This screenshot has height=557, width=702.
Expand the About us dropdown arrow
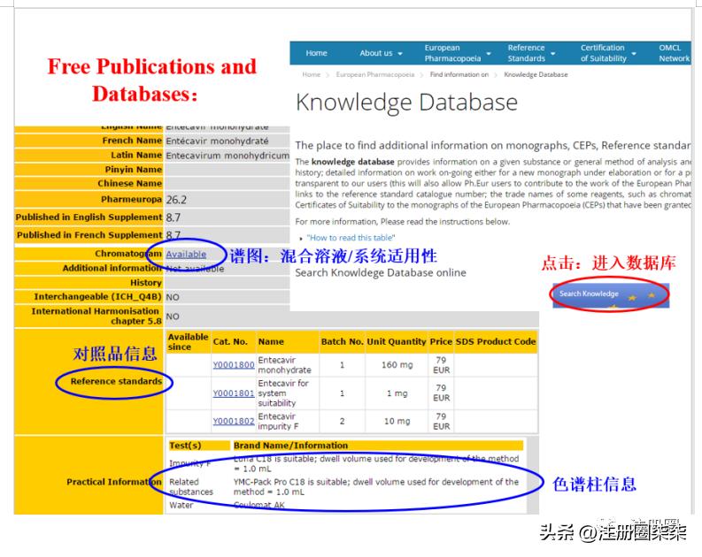(x=400, y=53)
